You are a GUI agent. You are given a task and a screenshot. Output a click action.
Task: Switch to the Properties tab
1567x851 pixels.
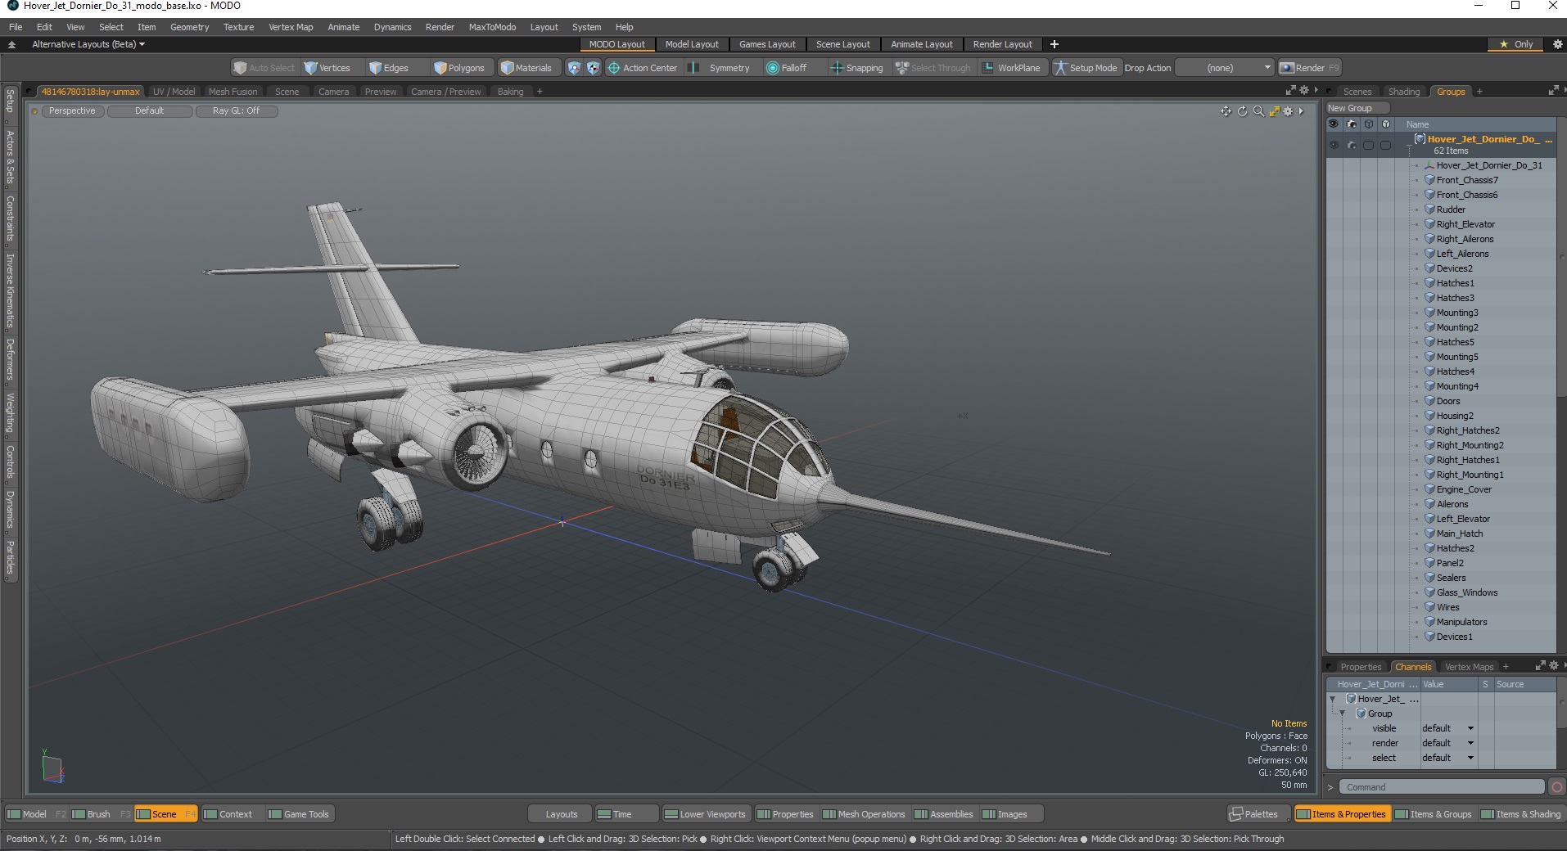click(1361, 667)
